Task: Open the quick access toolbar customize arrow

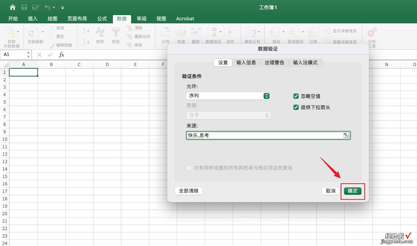Action: click(63, 8)
